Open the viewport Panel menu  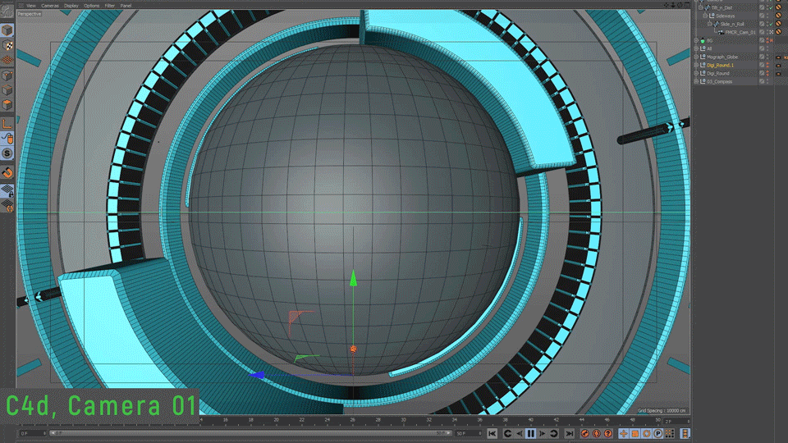(126, 6)
